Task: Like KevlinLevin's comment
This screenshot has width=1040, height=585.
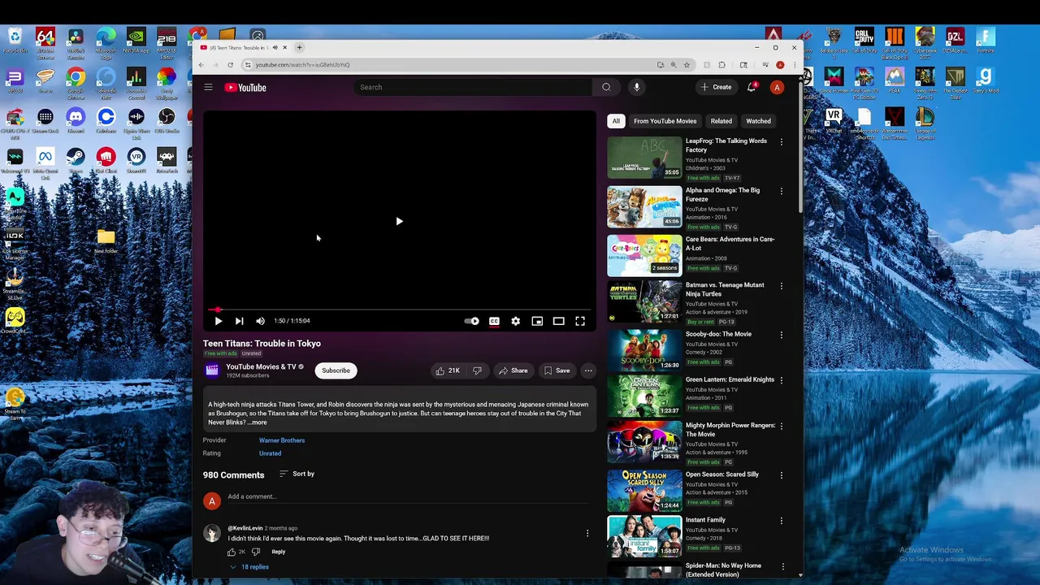Action: pyautogui.click(x=232, y=552)
